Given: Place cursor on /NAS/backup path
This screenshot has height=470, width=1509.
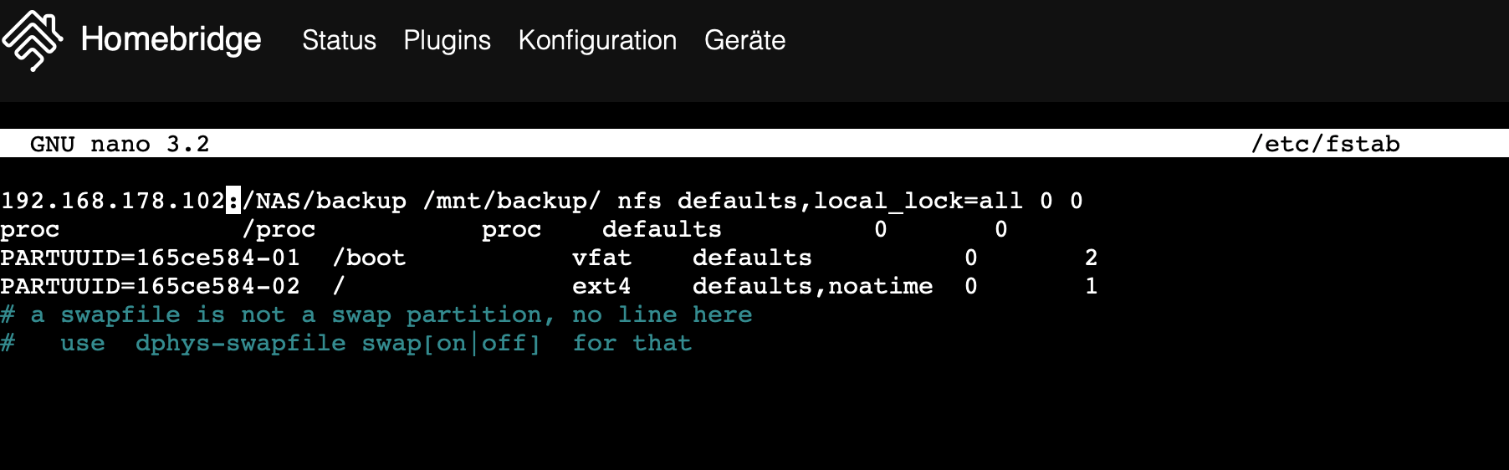Looking at the screenshot, I should (x=325, y=201).
